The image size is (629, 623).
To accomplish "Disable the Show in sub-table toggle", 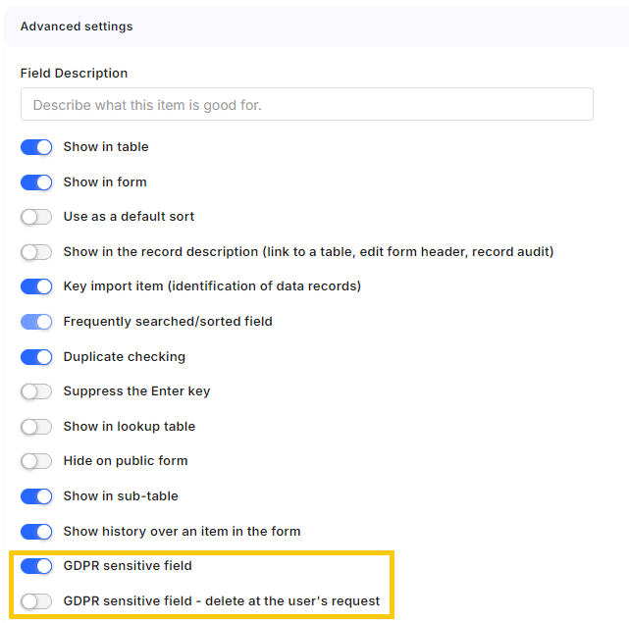I will [36, 496].
